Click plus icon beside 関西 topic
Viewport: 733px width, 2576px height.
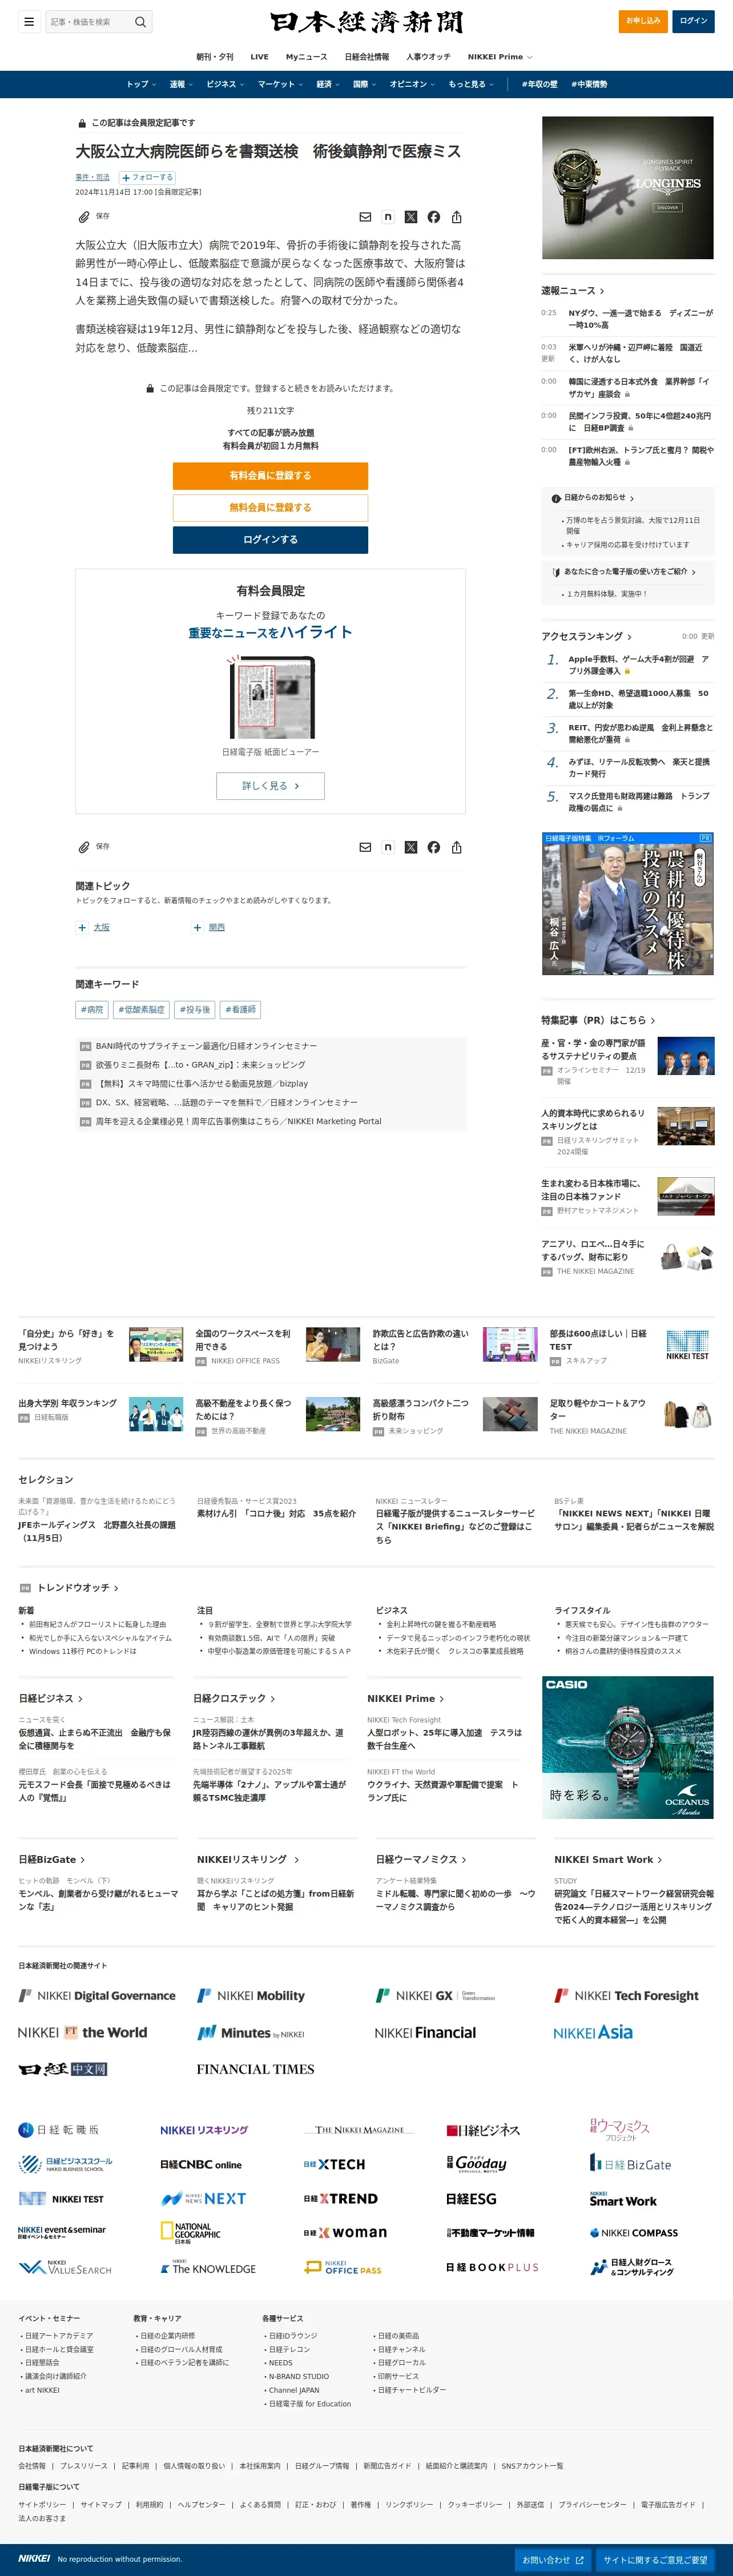coord(197,928)
